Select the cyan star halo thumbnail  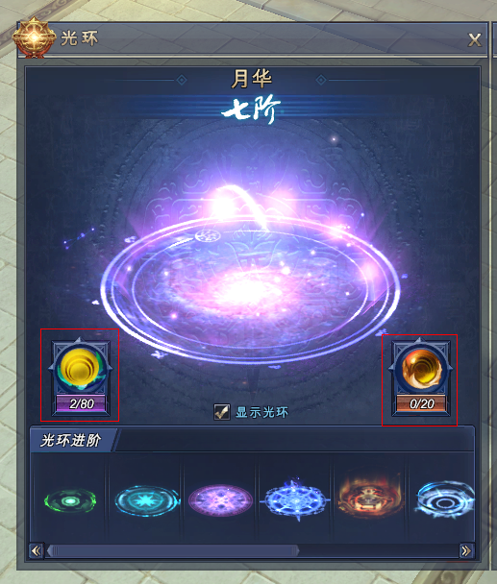(x=146, y=501)
